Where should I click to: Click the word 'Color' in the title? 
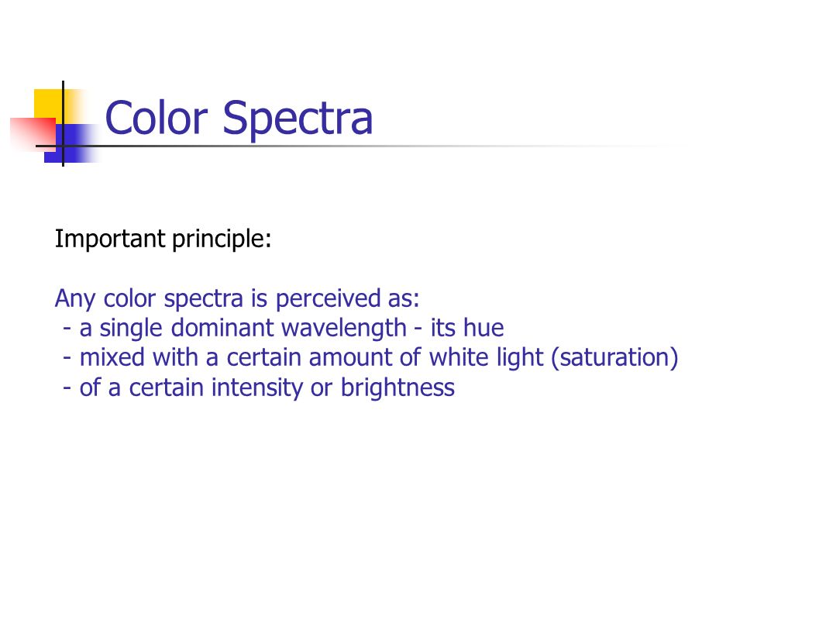point(157,118)
